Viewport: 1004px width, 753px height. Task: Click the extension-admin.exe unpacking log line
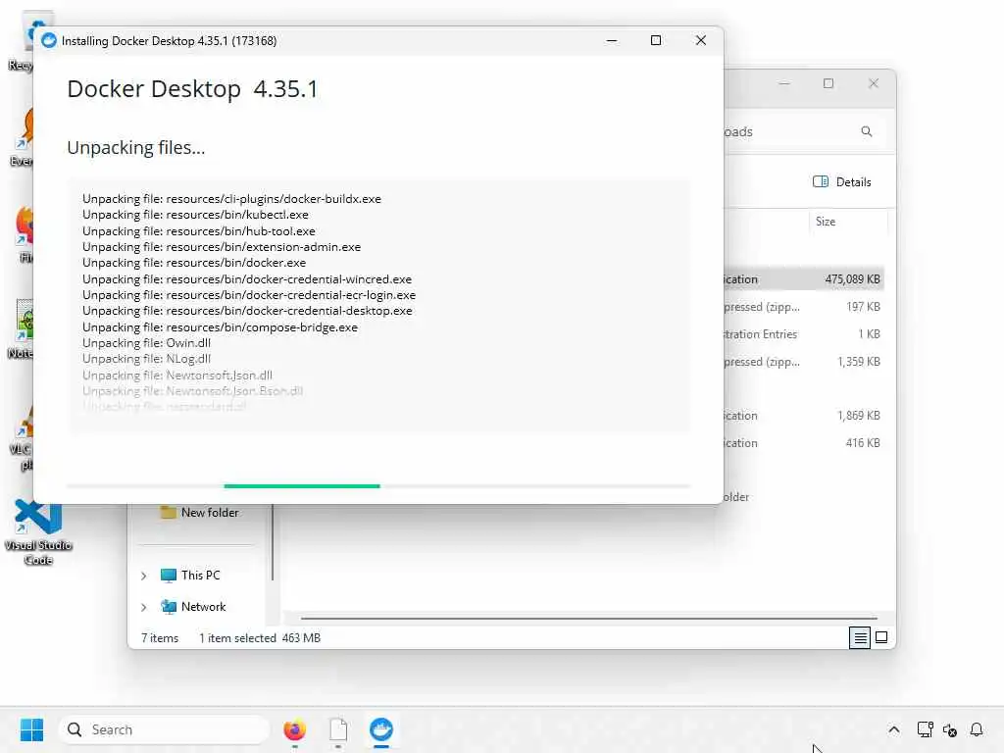pos(222,246)
